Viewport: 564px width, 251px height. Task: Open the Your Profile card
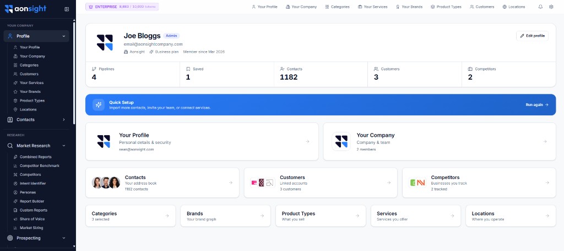click(x=202, y=142)
